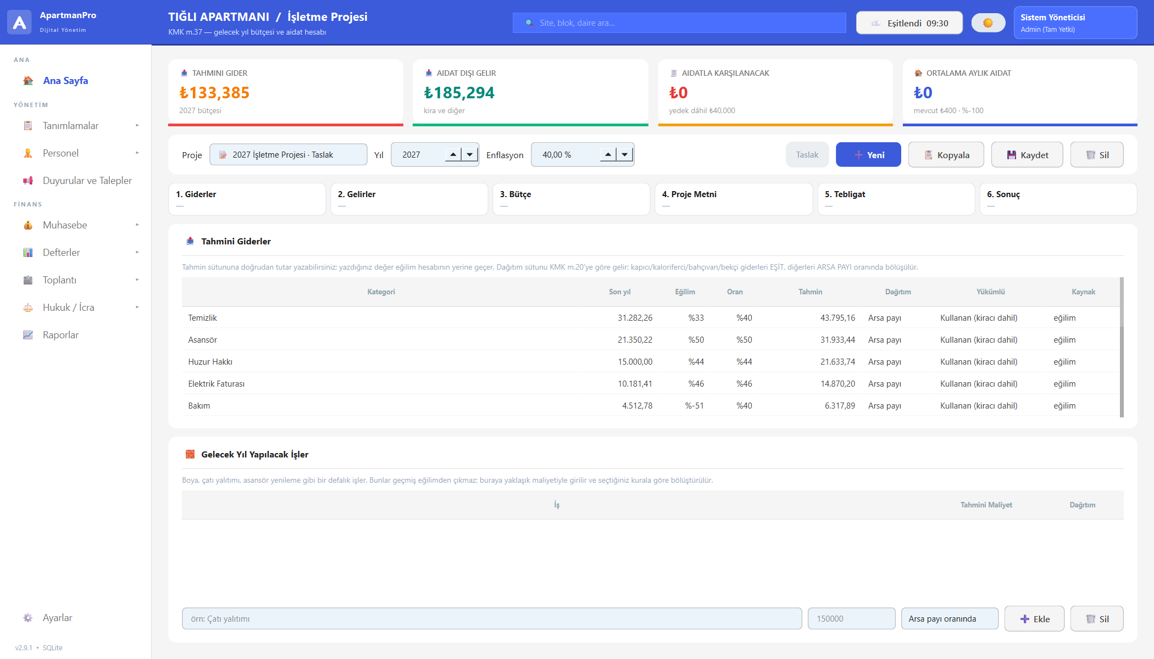The image size is (1154, 659).
Task: Click the Aidatla Karşılanacak card icon
Action: click(x=674, y=73)
